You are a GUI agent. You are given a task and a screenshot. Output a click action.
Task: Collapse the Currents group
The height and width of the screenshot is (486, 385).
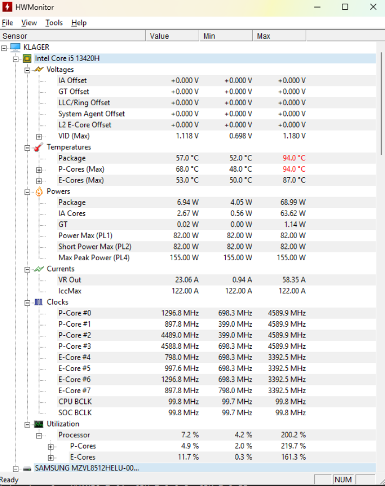coord(28,269)
